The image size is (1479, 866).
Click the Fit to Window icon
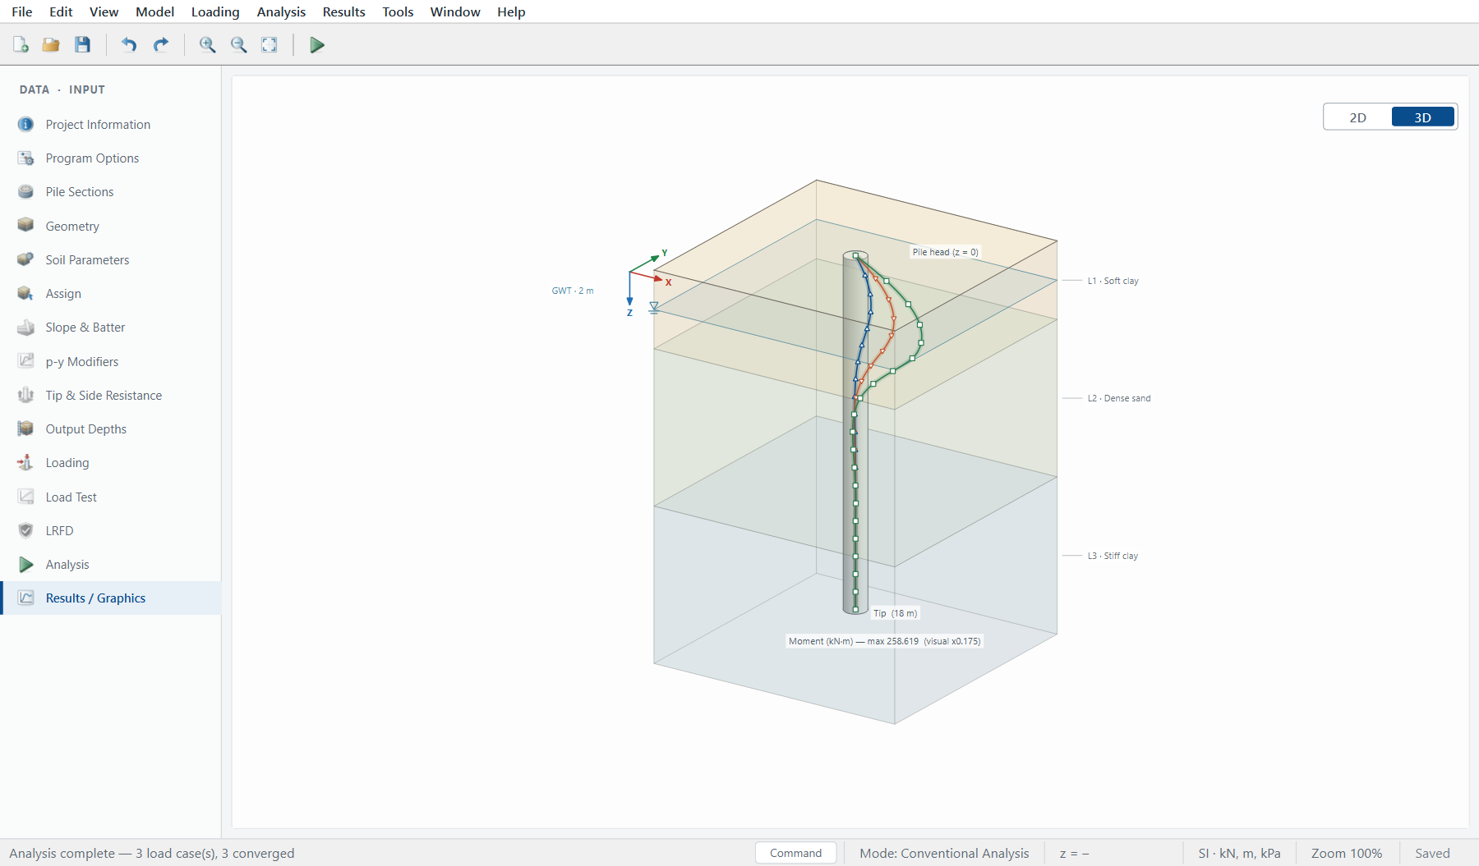pos(270,45)
